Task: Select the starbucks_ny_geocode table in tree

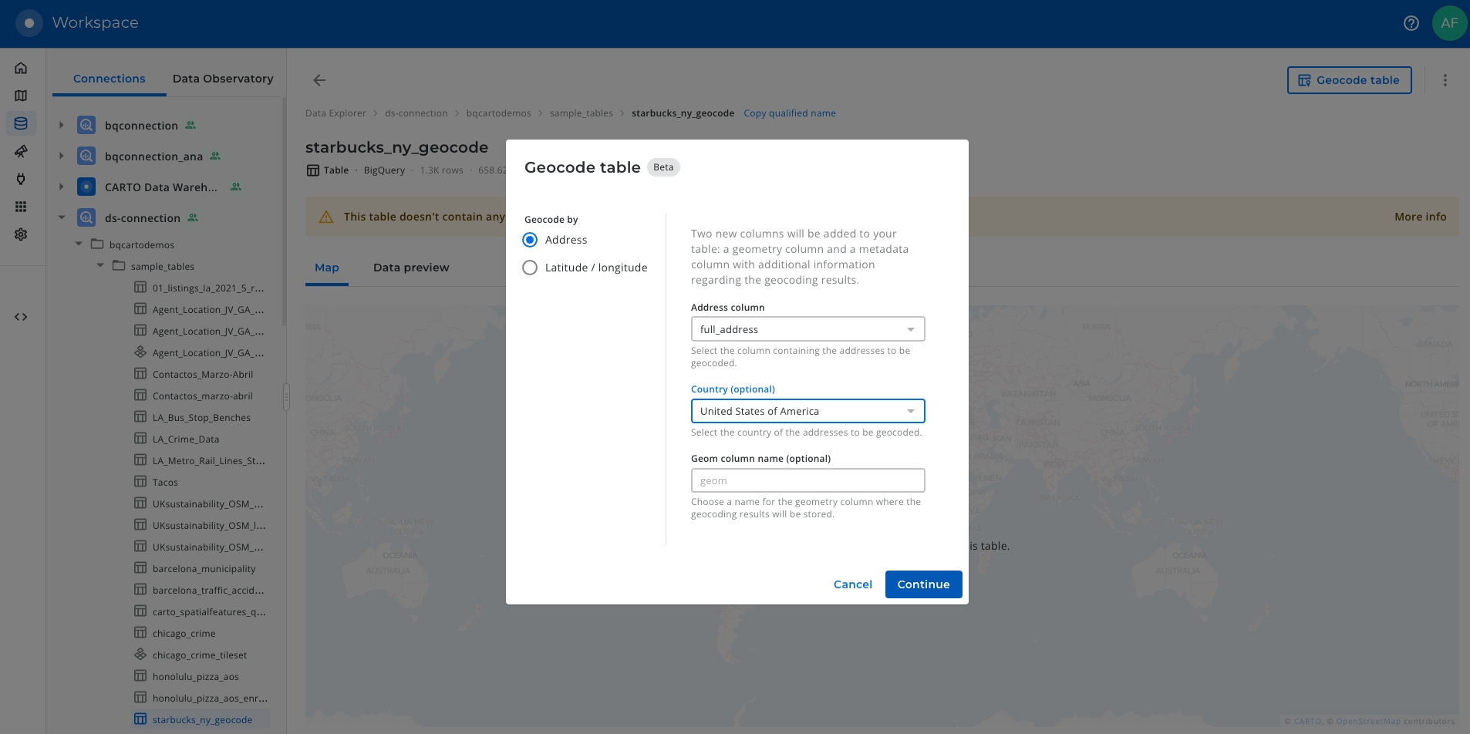Action: point(202,719)
